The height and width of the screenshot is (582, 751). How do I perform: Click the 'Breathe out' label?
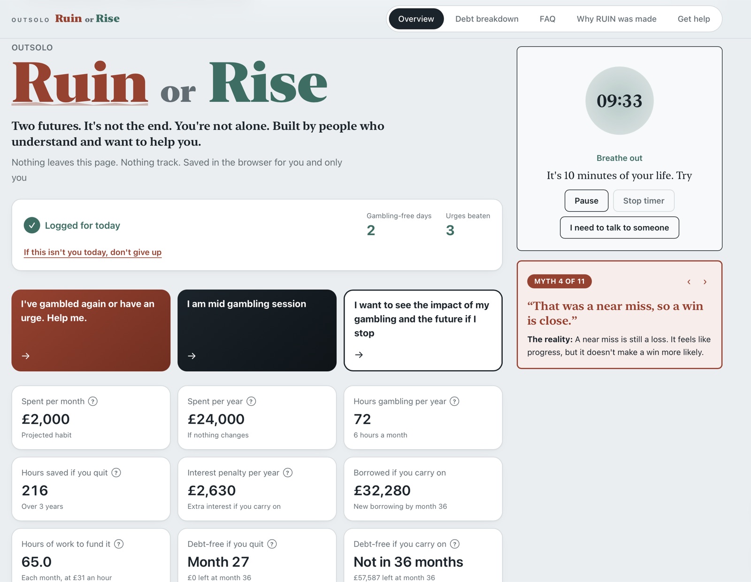click(x=619, y=158)
